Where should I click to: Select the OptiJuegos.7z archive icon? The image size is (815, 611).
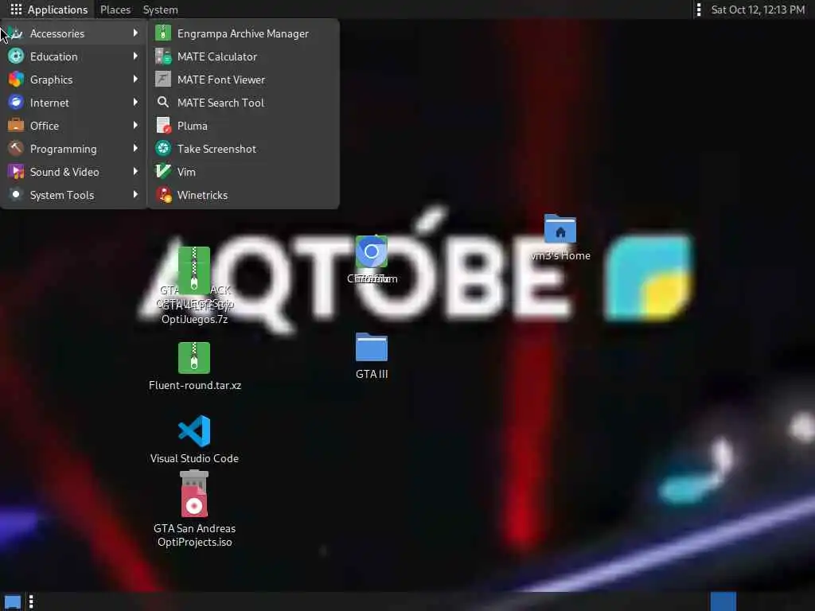(194, 270)
